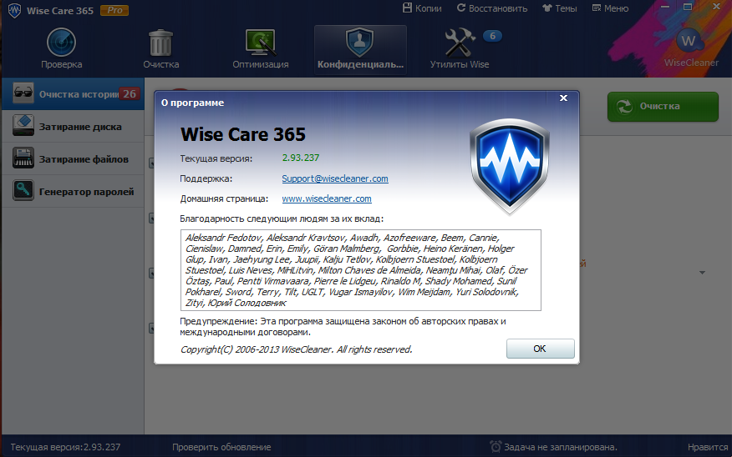This screenshot has height=457, width=732.
Task: Open Утилиты Wise tools section
Action: pyautogui.click(x=460, y=49)
